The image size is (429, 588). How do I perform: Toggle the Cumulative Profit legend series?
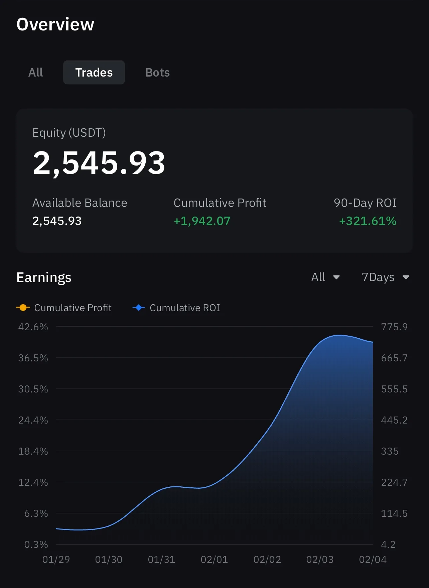click(64, 308)
